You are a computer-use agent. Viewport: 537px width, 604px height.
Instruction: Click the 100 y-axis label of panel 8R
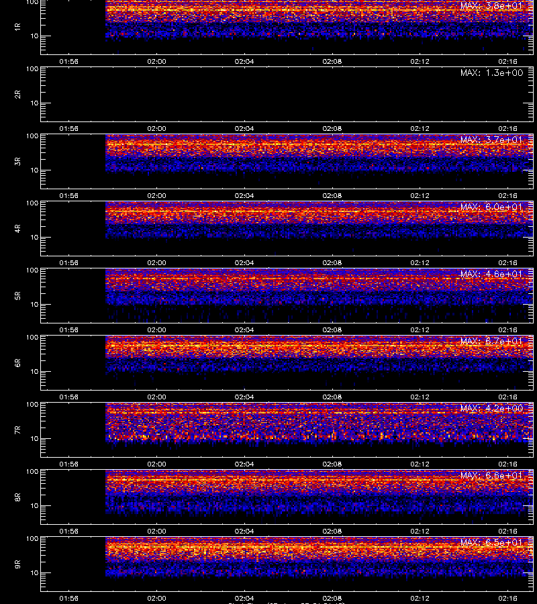click(32, 472)
